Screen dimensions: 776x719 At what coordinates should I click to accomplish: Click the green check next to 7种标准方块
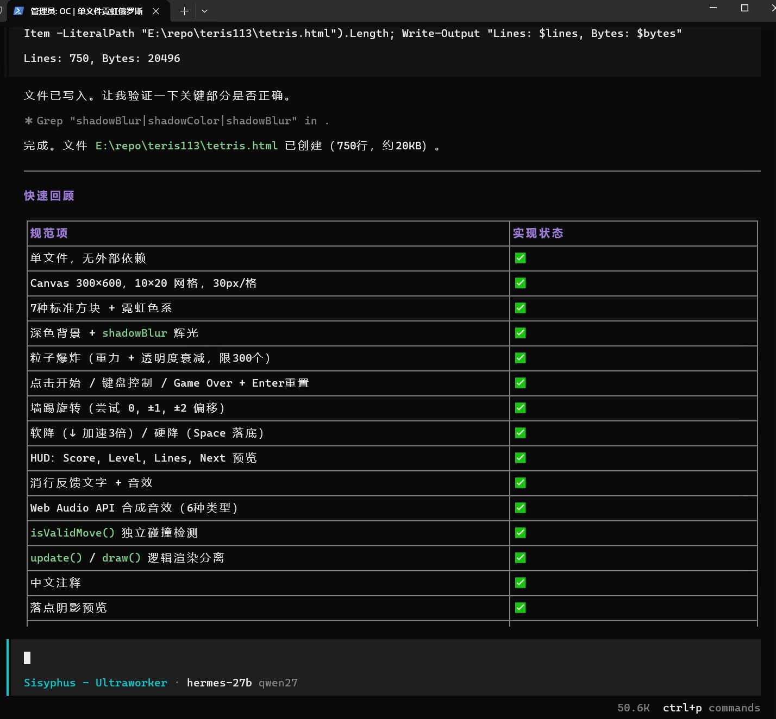(520, 308)
